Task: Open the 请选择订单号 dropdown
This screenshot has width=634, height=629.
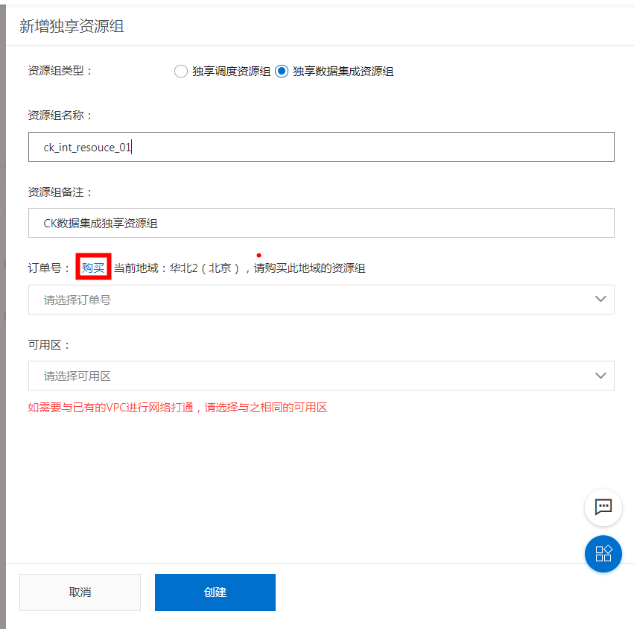Action: (x=313, y=300)
